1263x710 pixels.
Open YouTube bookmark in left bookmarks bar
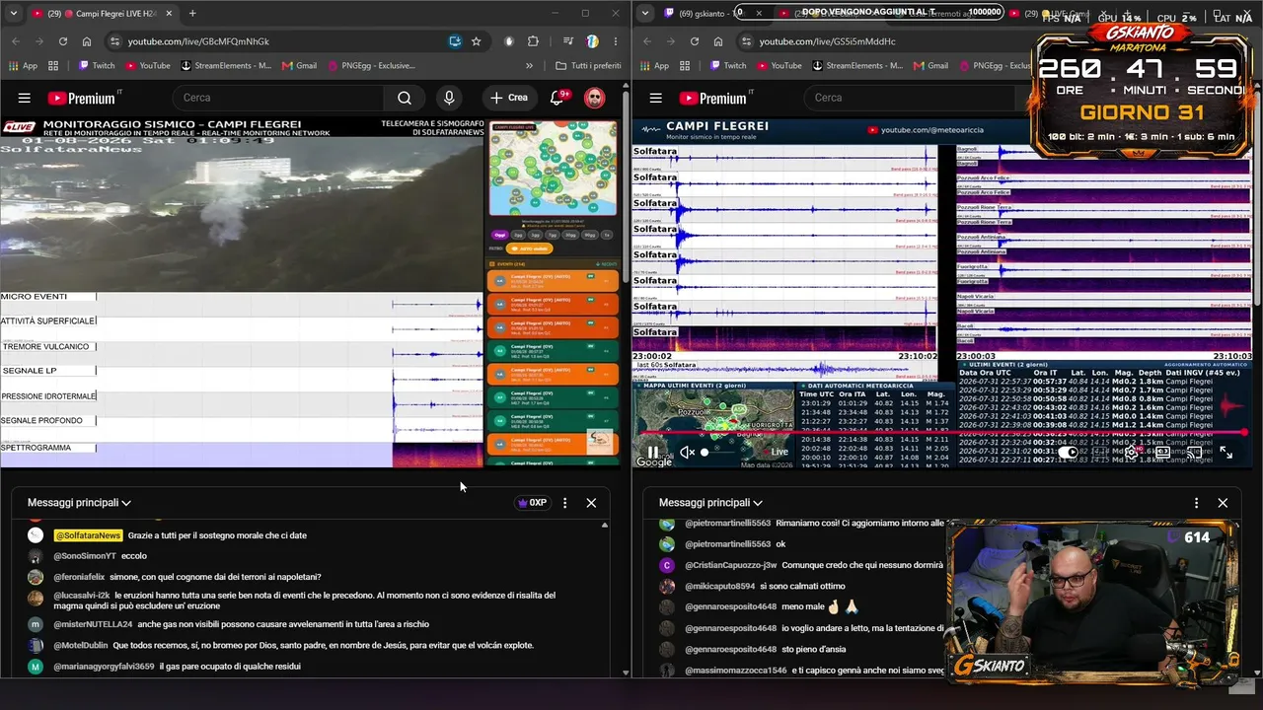click(x=146, y=66)
